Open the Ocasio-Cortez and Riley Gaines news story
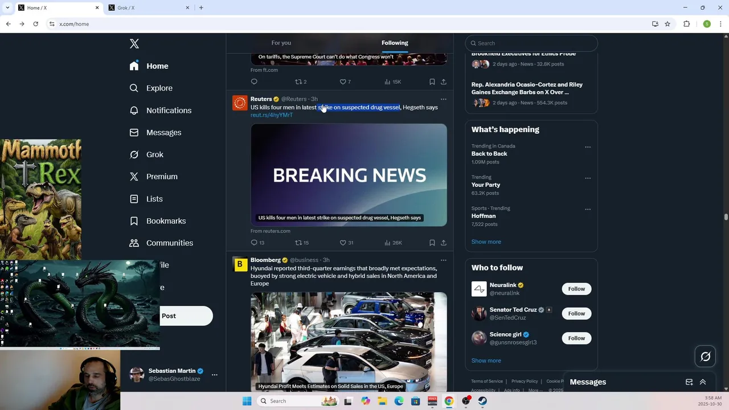Screen dimensions: 729x410 527,88
